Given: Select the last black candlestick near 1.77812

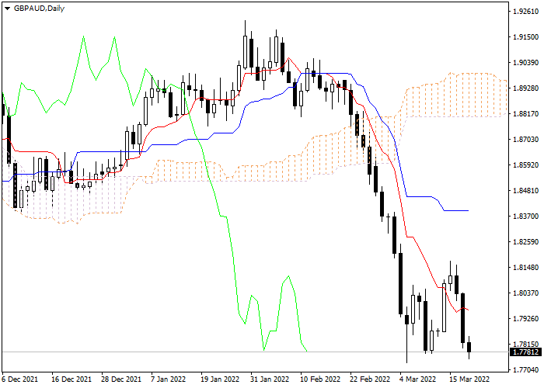Looking at the screenshot, I should (x=469, y=347).
